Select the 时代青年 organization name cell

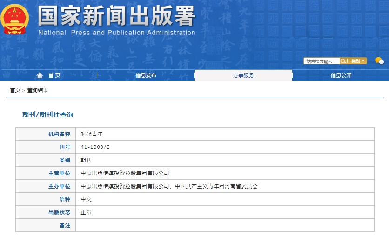pyautogui.click(x=91, y=134)
